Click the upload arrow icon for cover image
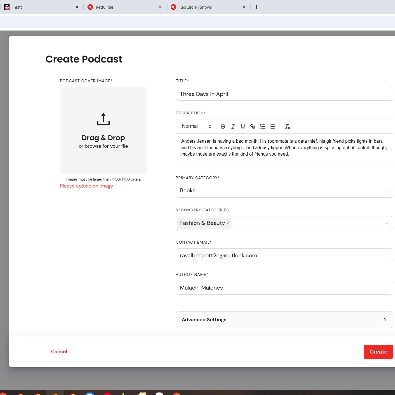395x395 pixels. point(103,119)
